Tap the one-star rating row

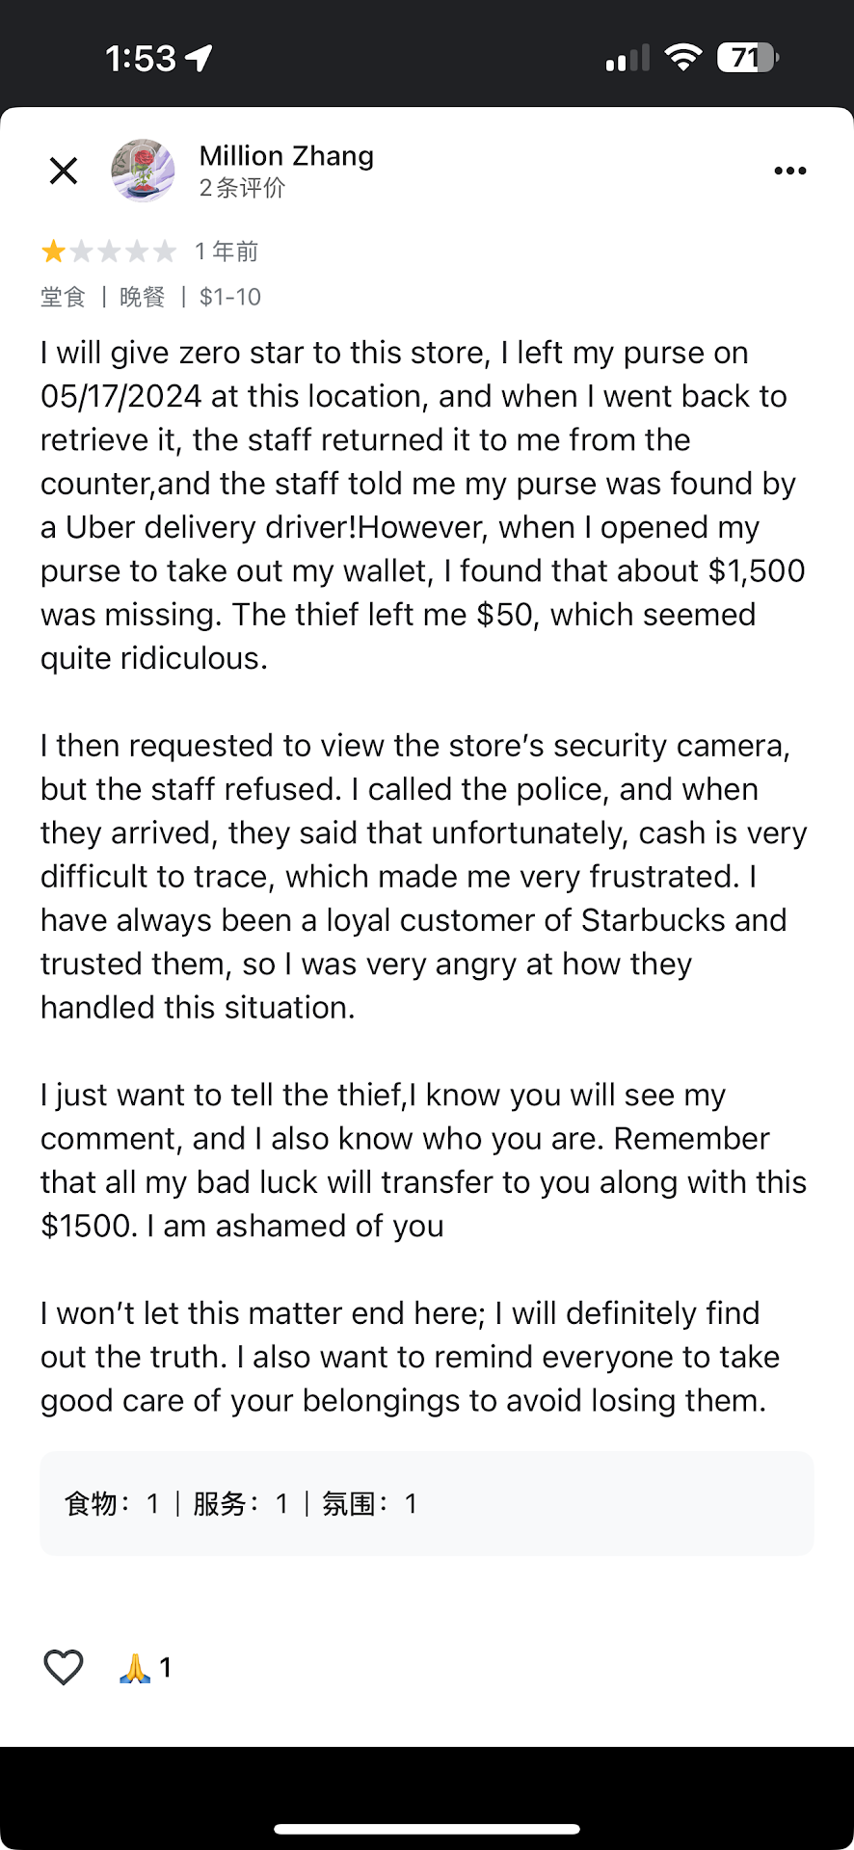(109, 251)
